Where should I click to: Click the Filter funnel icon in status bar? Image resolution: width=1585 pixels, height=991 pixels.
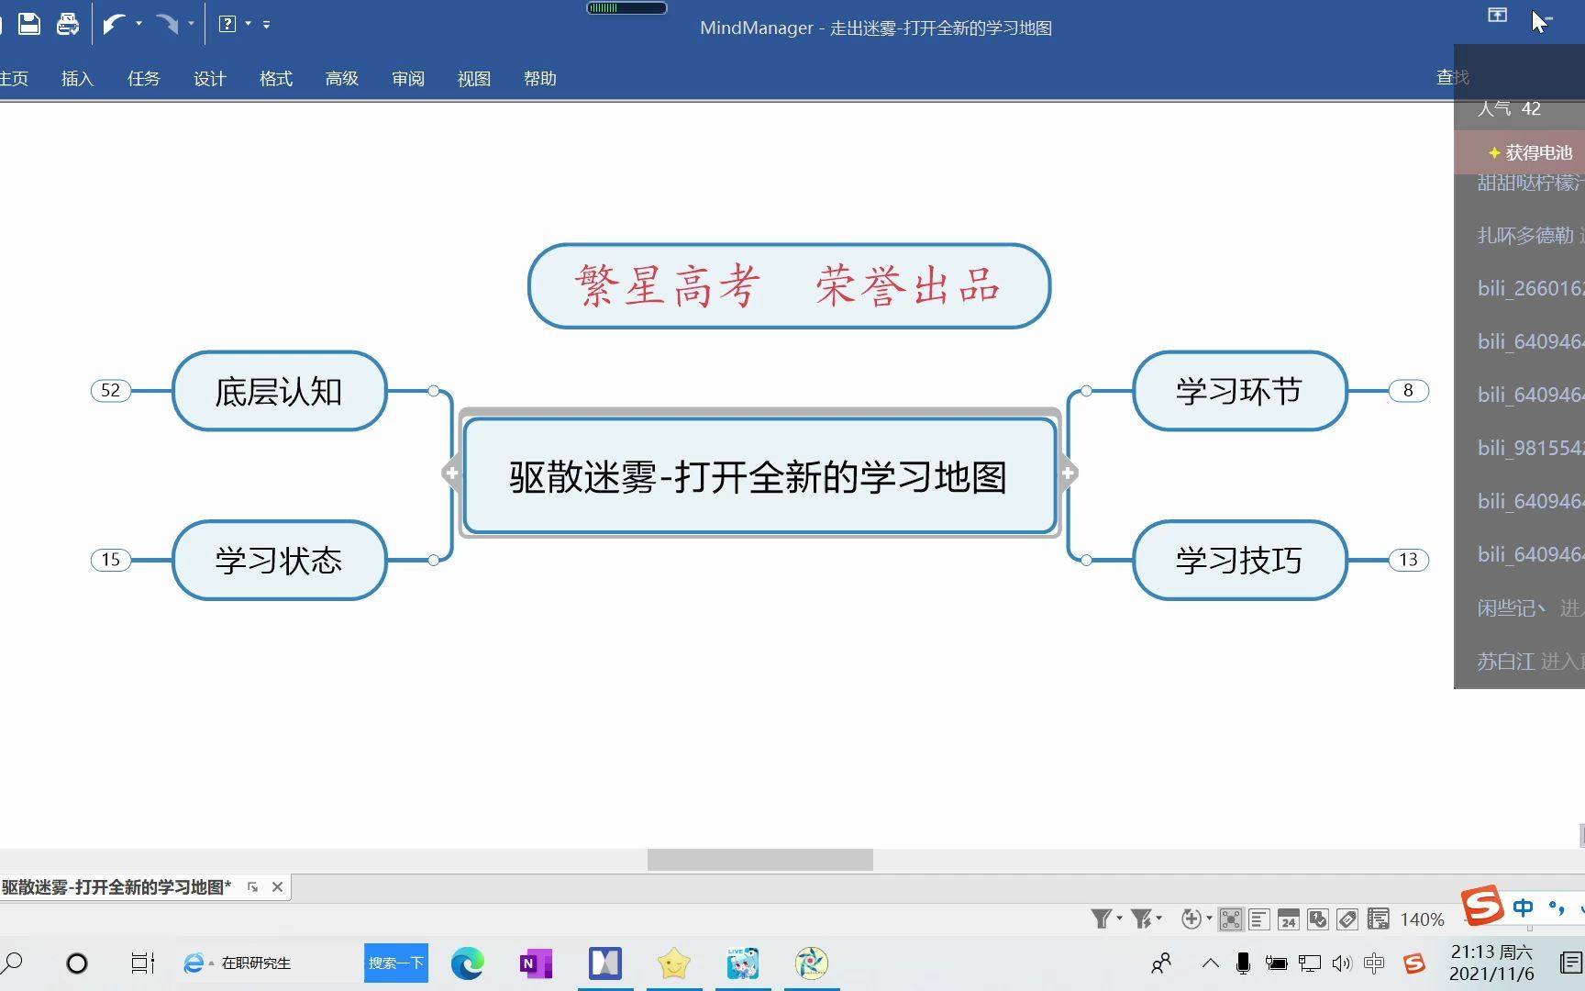coord(1101,919)
